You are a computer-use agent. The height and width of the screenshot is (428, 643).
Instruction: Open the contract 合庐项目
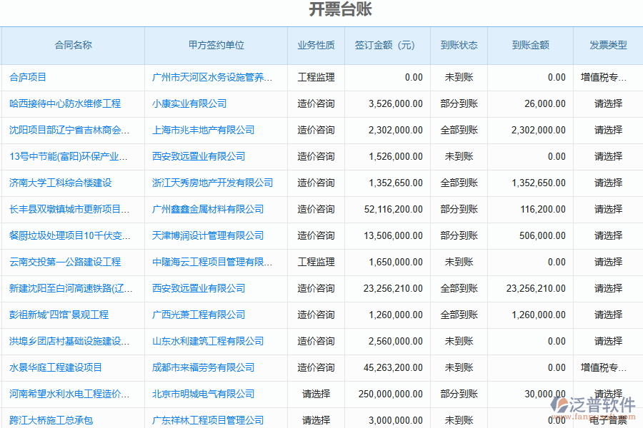coord(29,78)
